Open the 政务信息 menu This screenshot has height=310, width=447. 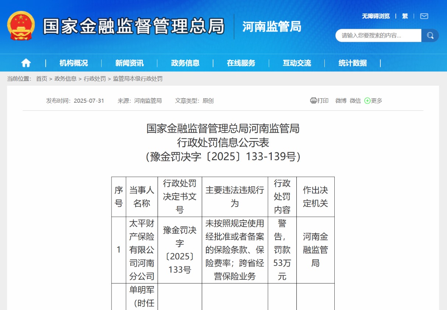(185, 63)
